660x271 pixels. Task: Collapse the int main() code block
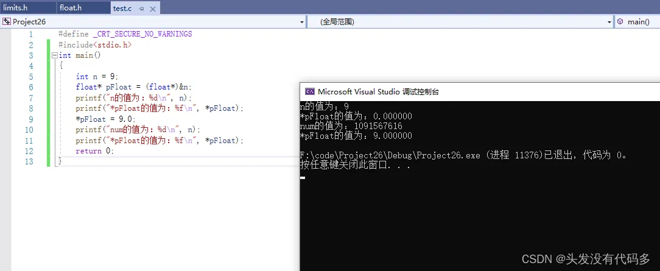pos(54,55)
